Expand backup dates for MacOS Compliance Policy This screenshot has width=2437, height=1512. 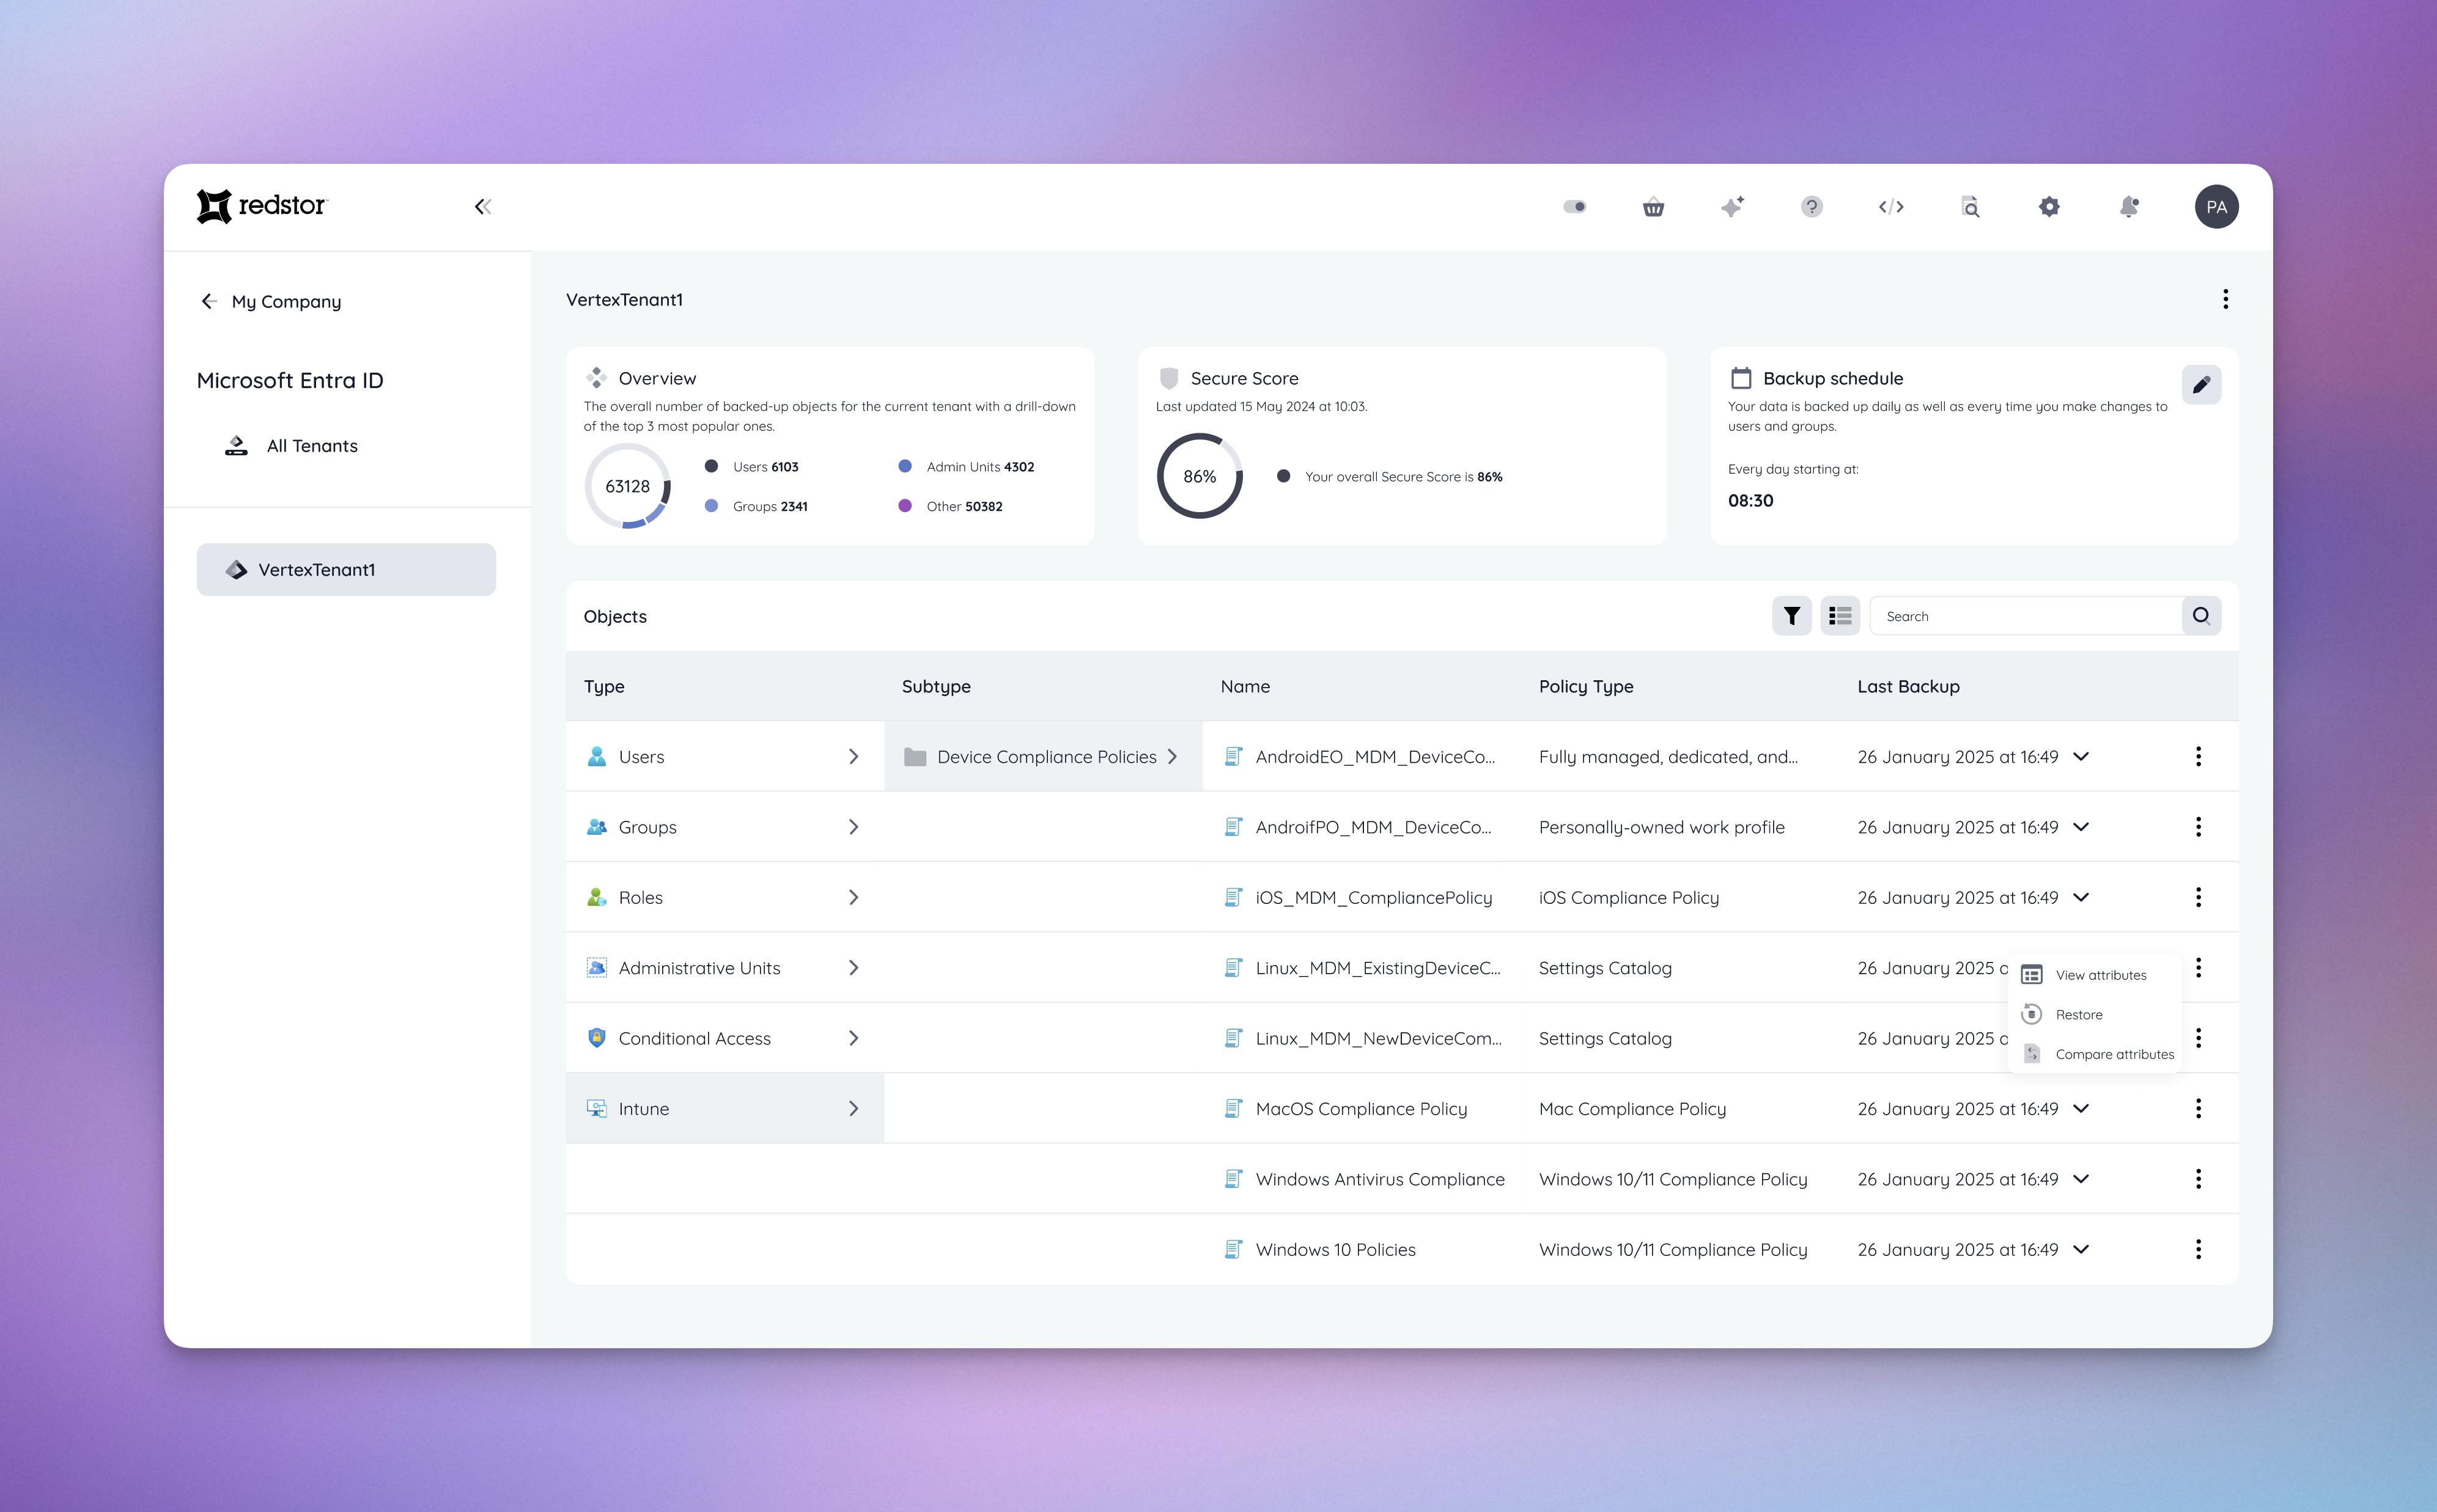coord(2081,1109)
